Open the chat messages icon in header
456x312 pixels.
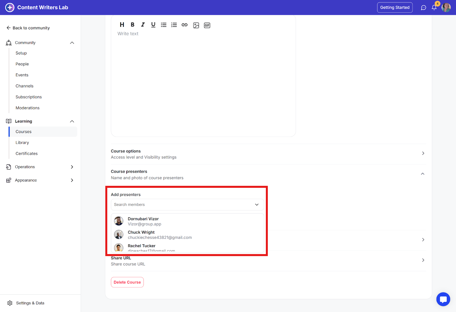[424, 8]
